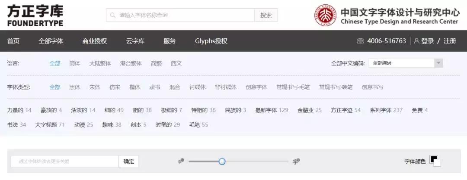Click the large font size icon right of slider
The image size is (467, 180).
296,161
